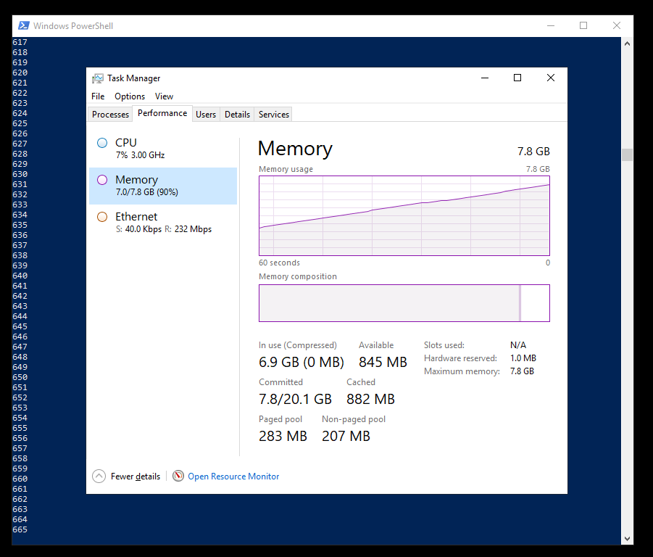This screenshot has height=557, width=653.
Task: Click the 207 MB non-paged pool value
Action: point(346,436)
